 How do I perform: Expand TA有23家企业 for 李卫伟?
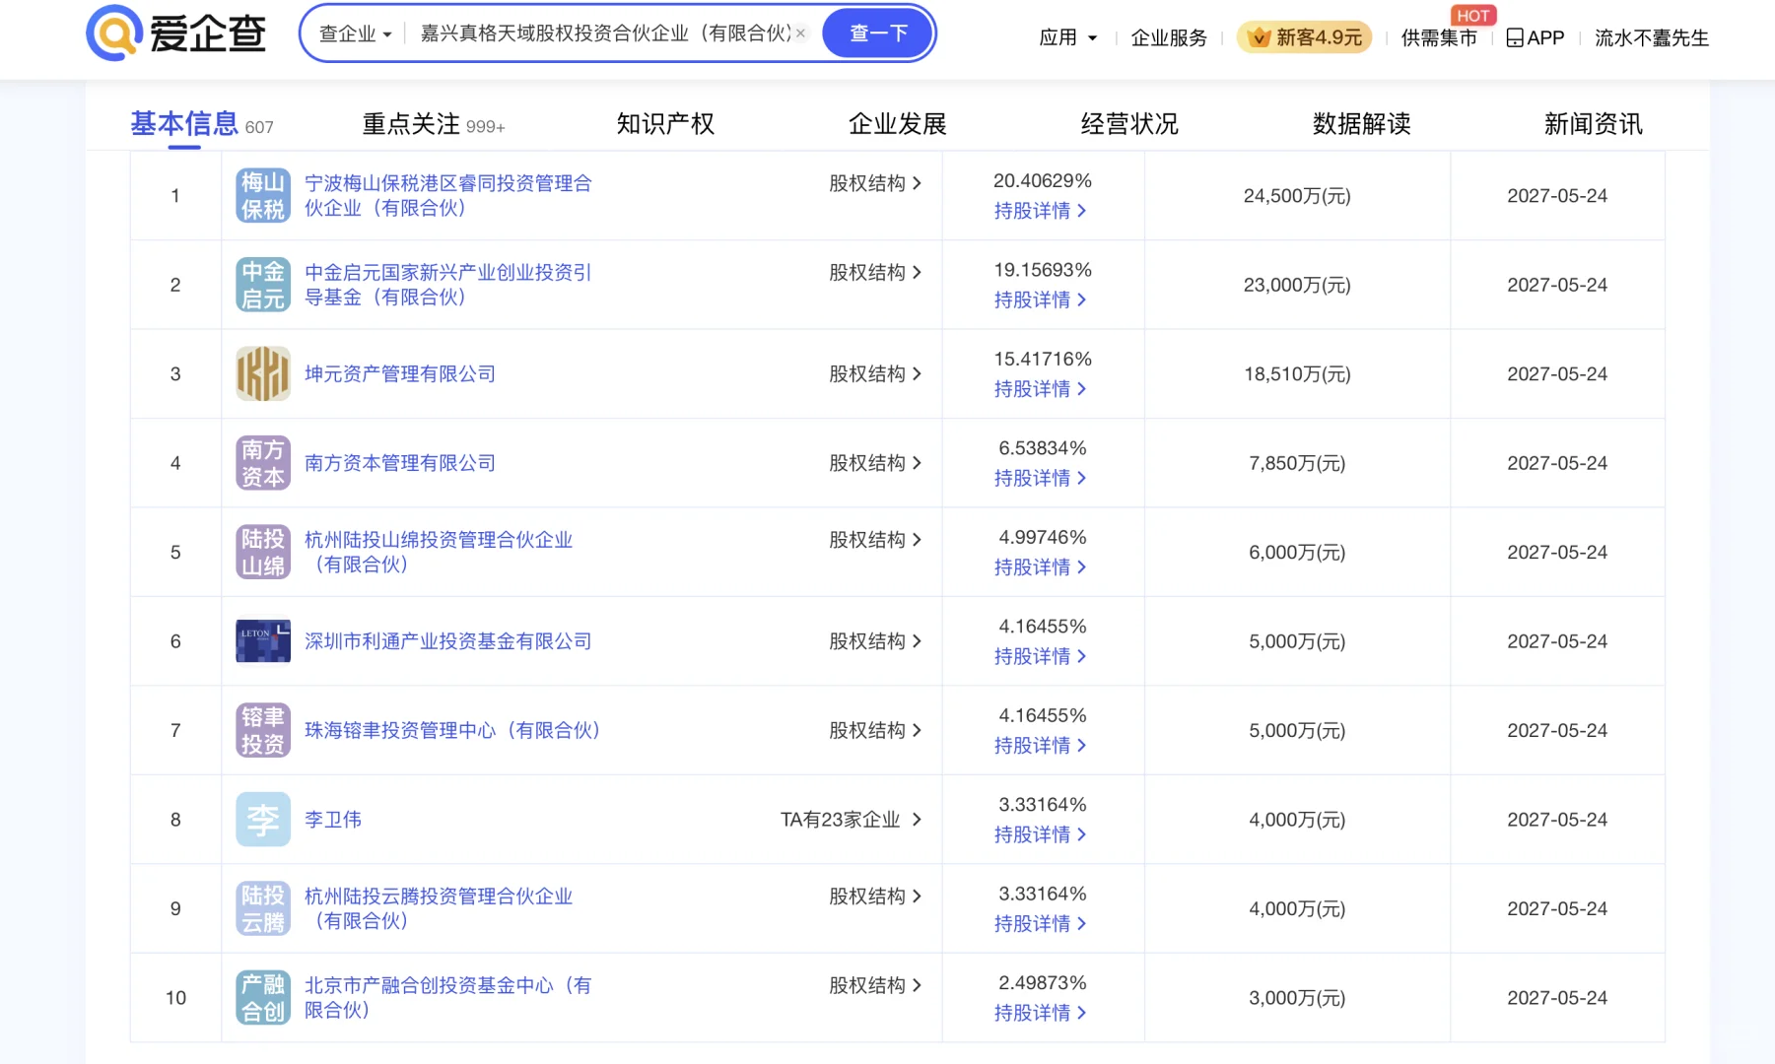point(851,820)
